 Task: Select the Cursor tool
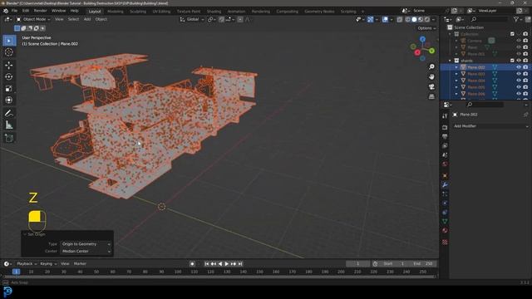[9, 52]
